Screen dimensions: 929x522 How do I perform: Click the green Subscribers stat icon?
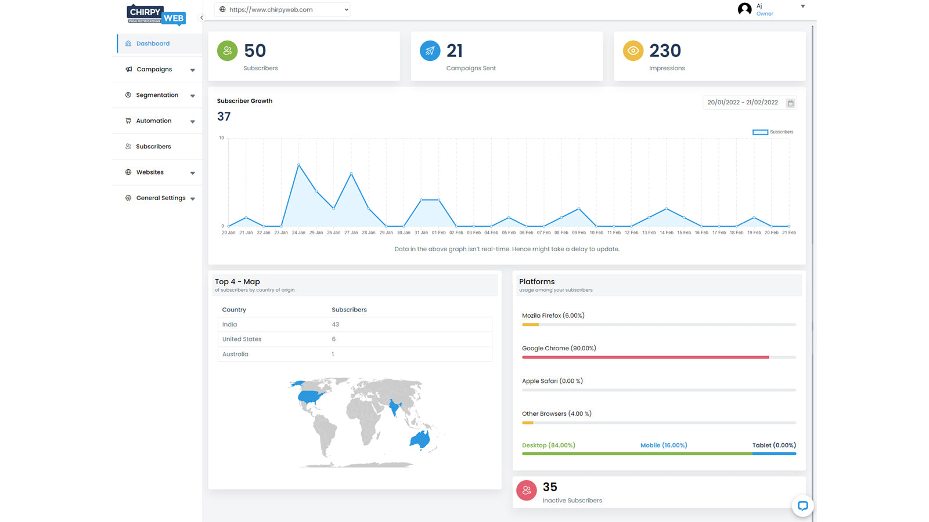tap(226, 50)
